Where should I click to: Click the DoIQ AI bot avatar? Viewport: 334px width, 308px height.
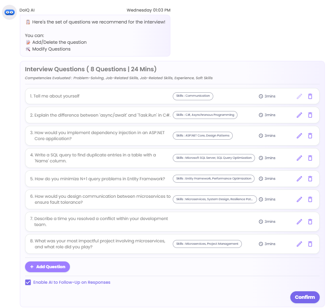(x=10, y=12)
